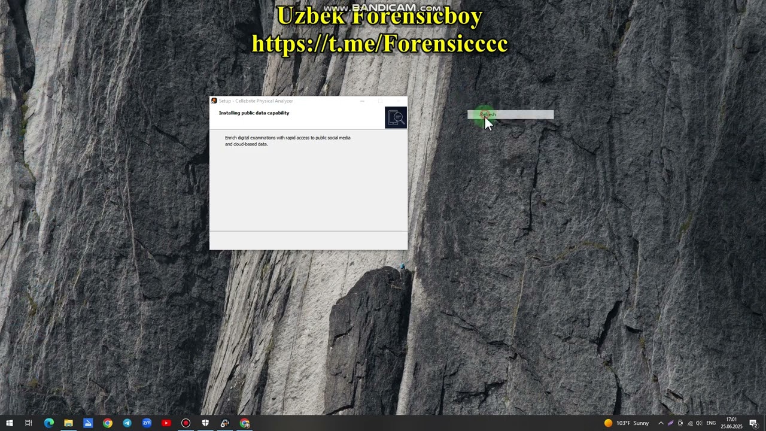This screenshot has width=766, height=431.
Task: Click the 'Enrich digital examinations' description text
Action: (x=287, y=141)
